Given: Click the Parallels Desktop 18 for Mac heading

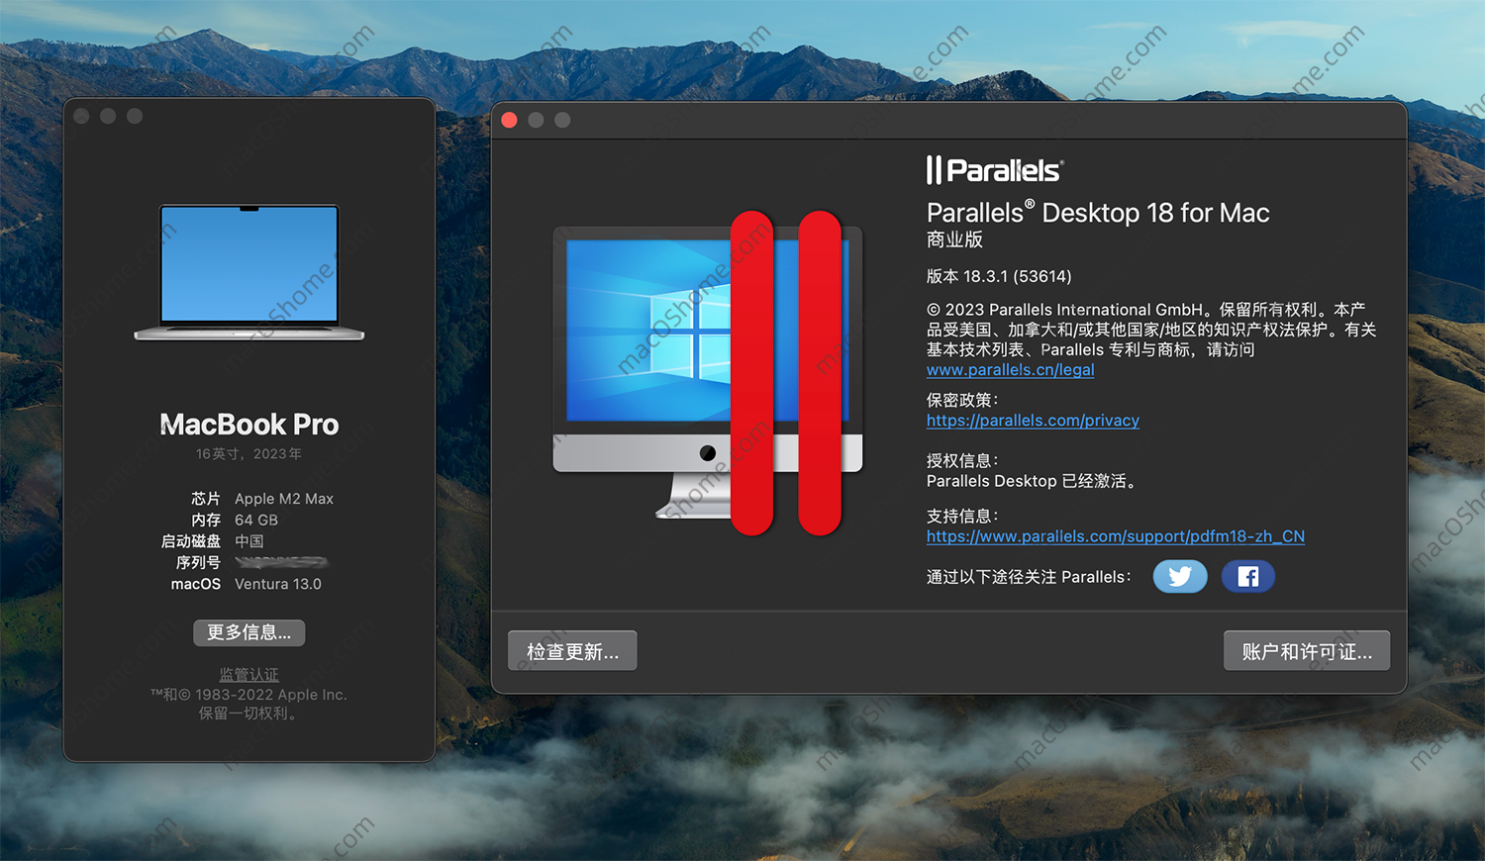Looking at the screenshot, I should [1098, 213].
